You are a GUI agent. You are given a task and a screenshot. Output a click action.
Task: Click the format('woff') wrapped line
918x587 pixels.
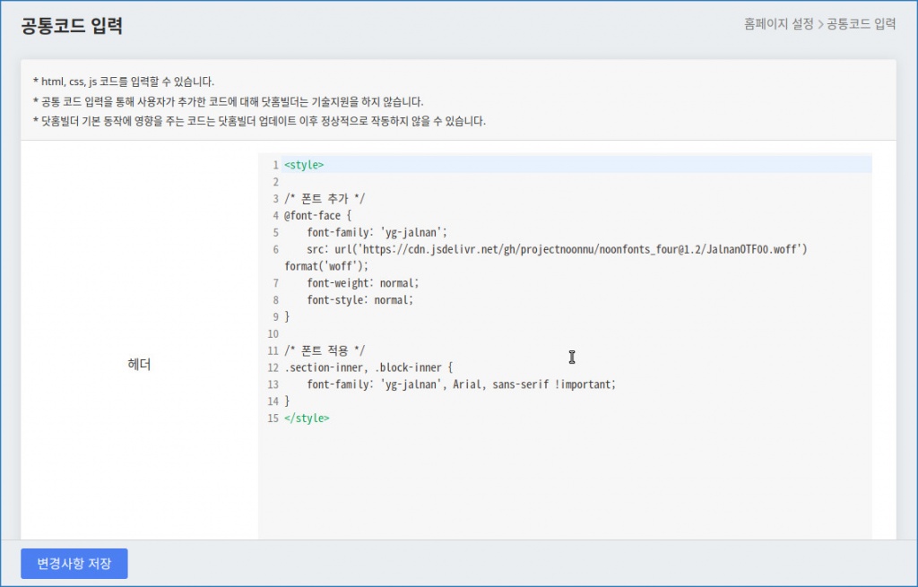(326, 266)
